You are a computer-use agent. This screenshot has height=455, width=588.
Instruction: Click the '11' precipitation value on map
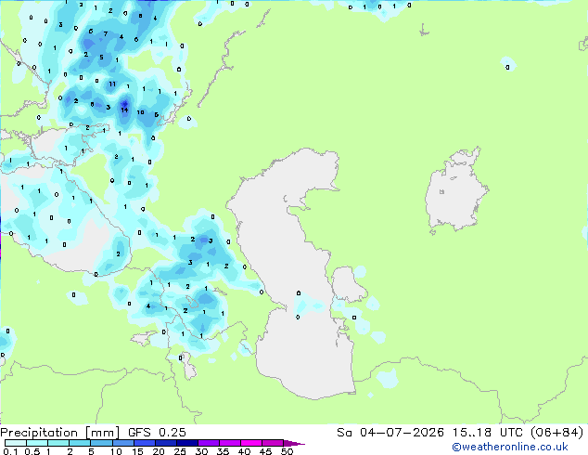click(x=112, y=84)
